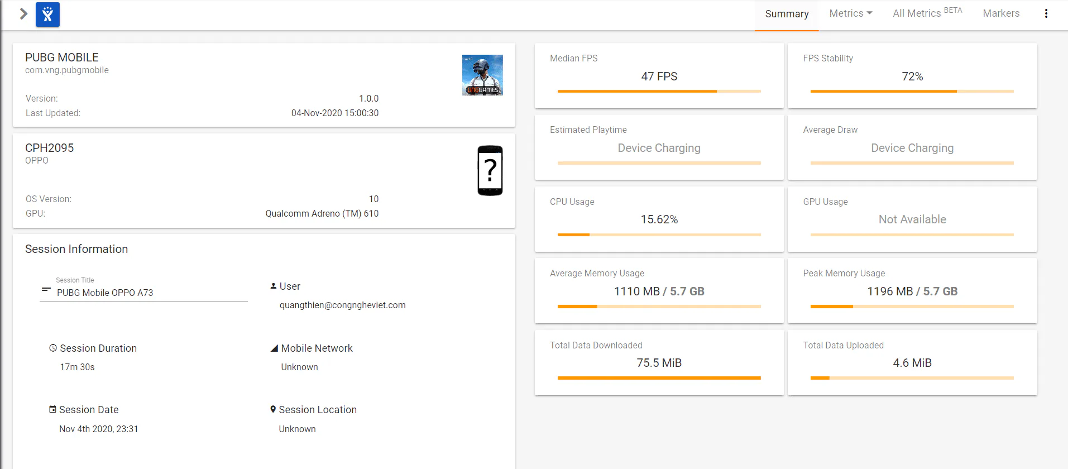Image resolution: width=1068 pixels, height=469 pixels.
Task: Expand the sidebar with the chevron arrow
Action: coord(23,14)
